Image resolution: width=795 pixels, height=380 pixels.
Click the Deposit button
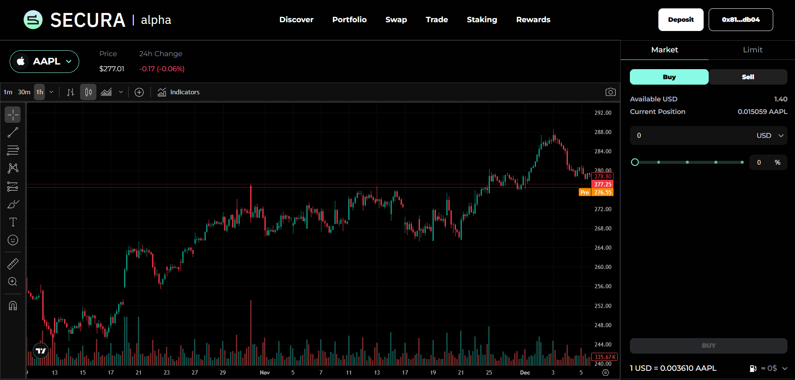click(681, 20)
